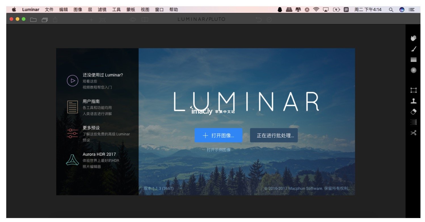Toggle the preview eye icon

133,20
